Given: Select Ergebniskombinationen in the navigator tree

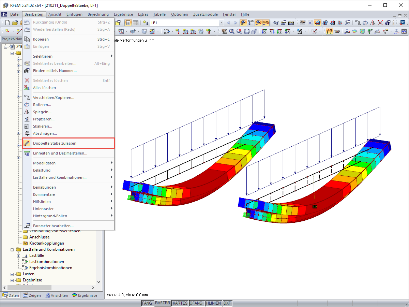Looking at the screenshot, I should click(51, 268).
